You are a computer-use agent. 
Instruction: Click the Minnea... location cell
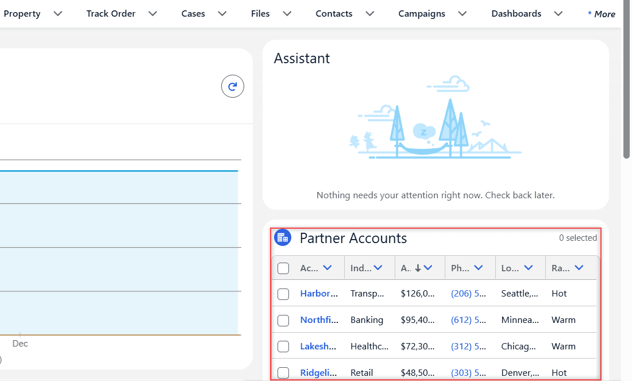[x=520, y=320]
